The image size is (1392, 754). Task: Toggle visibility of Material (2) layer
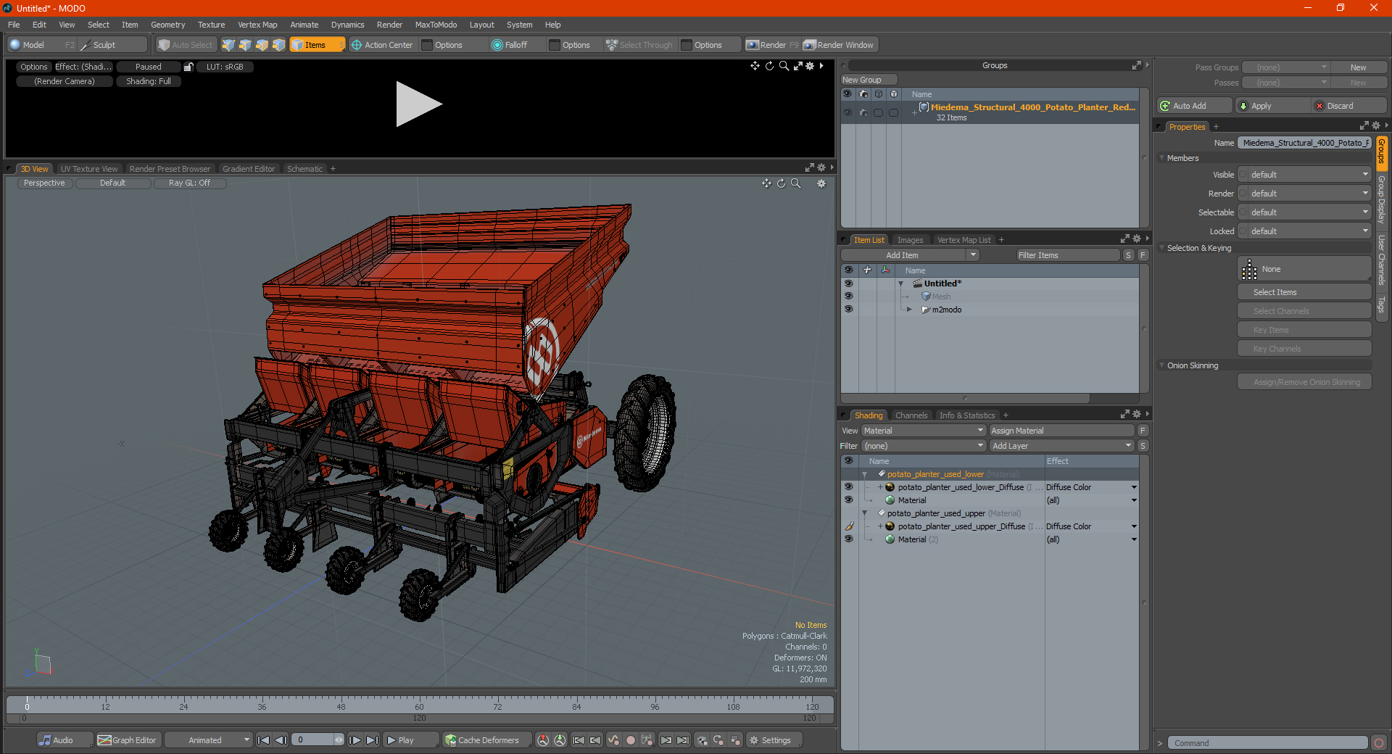(848, 539)
